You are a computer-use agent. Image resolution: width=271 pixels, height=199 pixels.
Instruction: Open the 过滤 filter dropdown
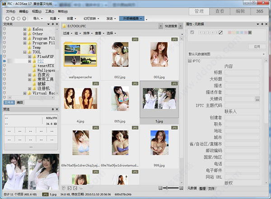[x=67, y=33]
